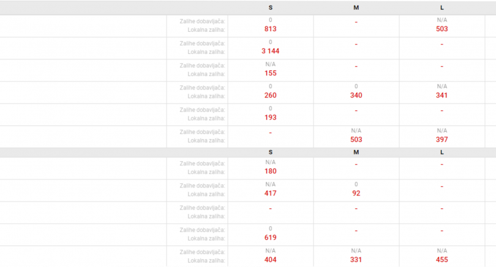496x267 pixels.
Task: Select the 331 value in column M
Action: coord(356,260)
